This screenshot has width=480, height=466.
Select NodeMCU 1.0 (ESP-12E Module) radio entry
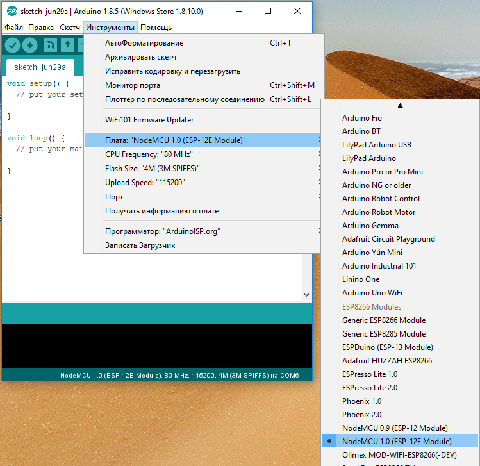click(x=400, y=441)
